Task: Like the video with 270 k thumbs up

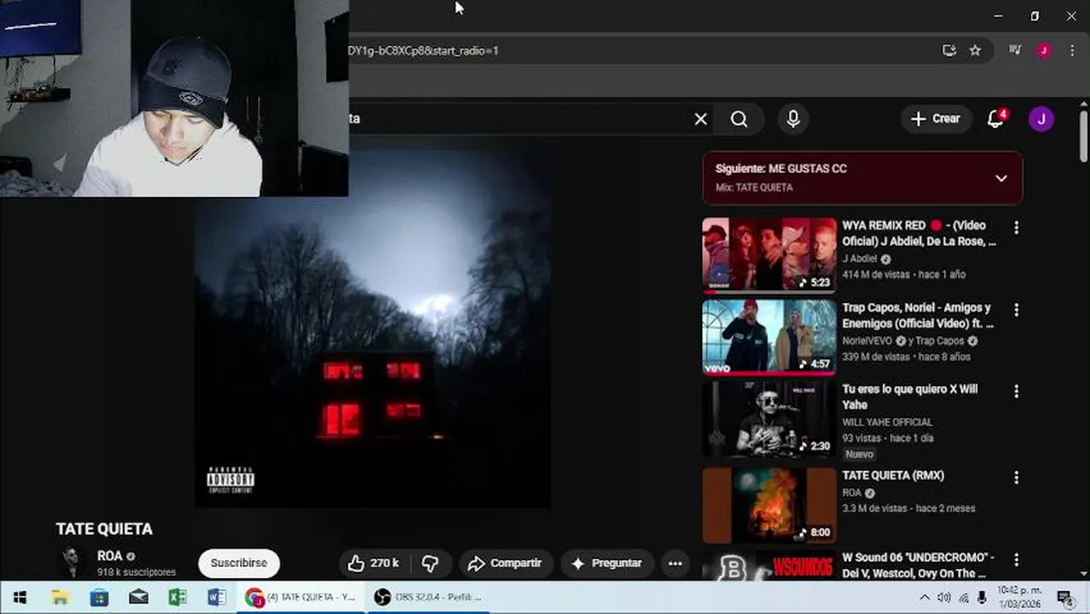Action: click(374, 563)
